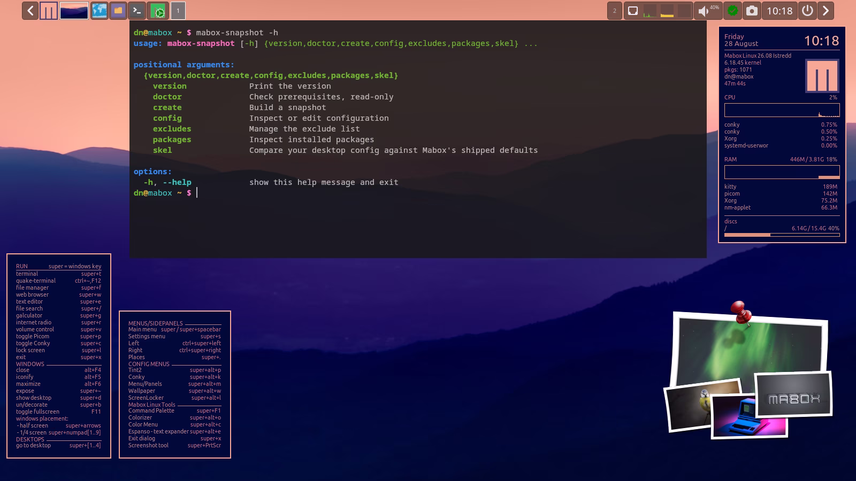Screen dimensions: 856x481
Task: Click the 'show desktop' shortcut row
Action: coord(58,398)
